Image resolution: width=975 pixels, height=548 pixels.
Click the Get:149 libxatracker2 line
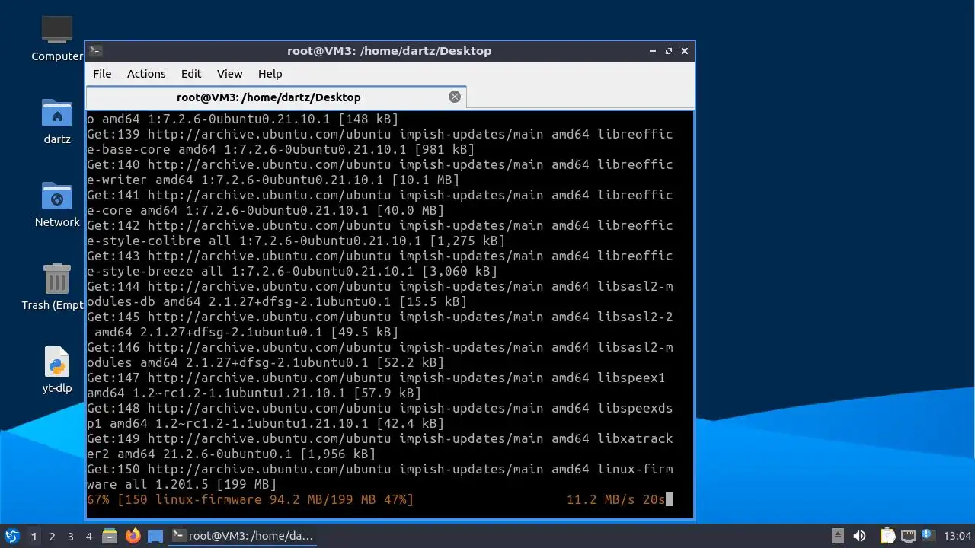tap(380, 446)
